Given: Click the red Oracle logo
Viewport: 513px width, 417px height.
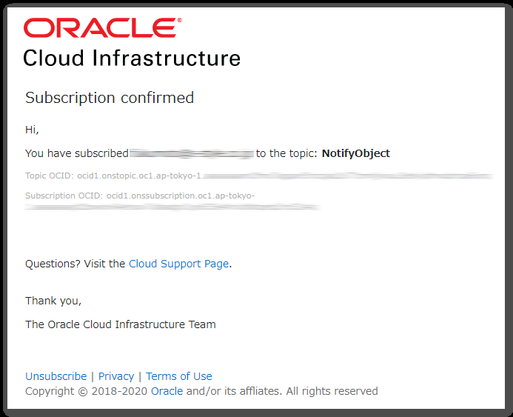Looking at the screenshot, I should point(100,28).
